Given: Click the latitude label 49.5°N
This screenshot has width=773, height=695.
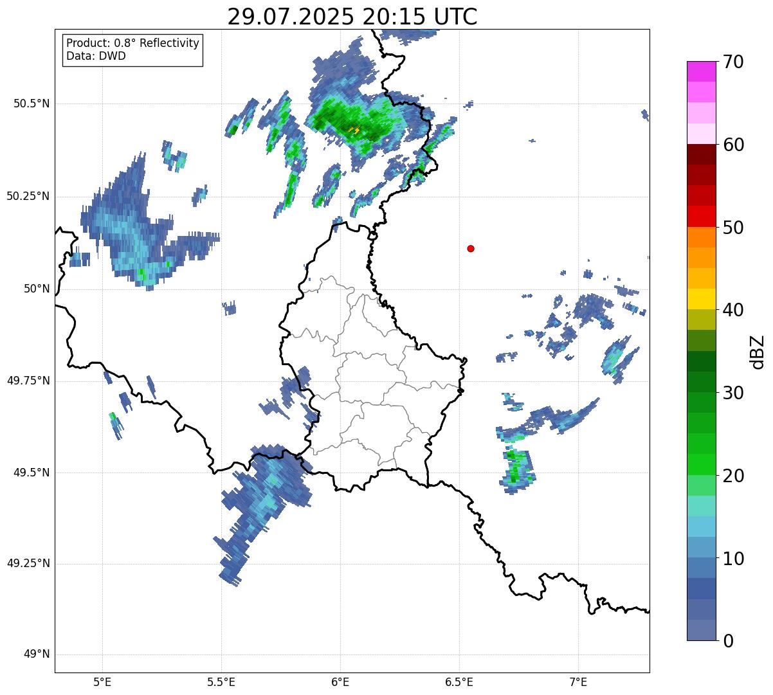Looking at the screenshot, I should coord(32,473).
